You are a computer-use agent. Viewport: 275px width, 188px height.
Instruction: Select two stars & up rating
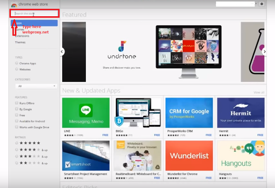(17, 163)
